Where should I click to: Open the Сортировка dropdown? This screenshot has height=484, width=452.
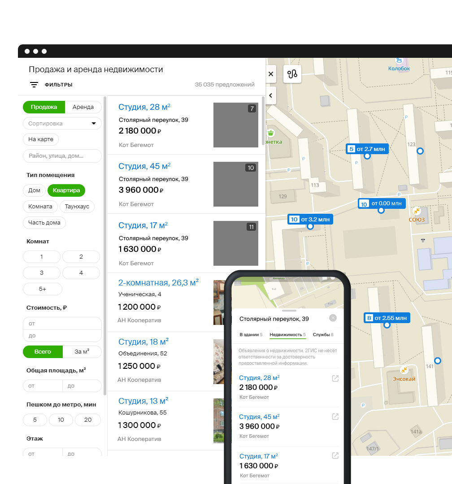[62, 124]
